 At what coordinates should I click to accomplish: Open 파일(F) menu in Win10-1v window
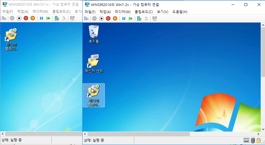(8, 12)
